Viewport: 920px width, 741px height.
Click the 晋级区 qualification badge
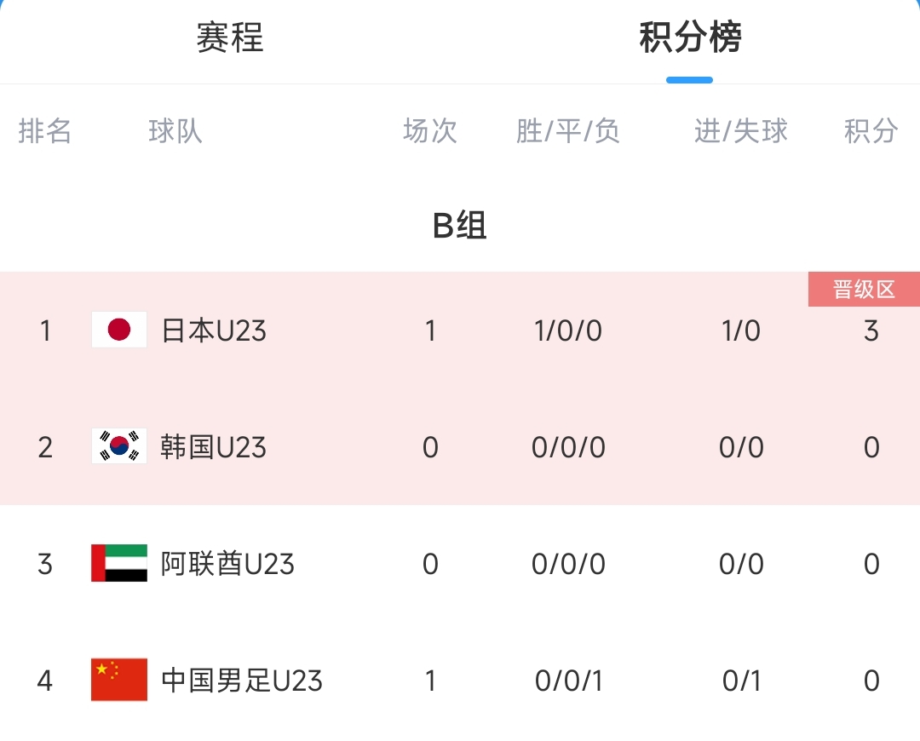864,290
